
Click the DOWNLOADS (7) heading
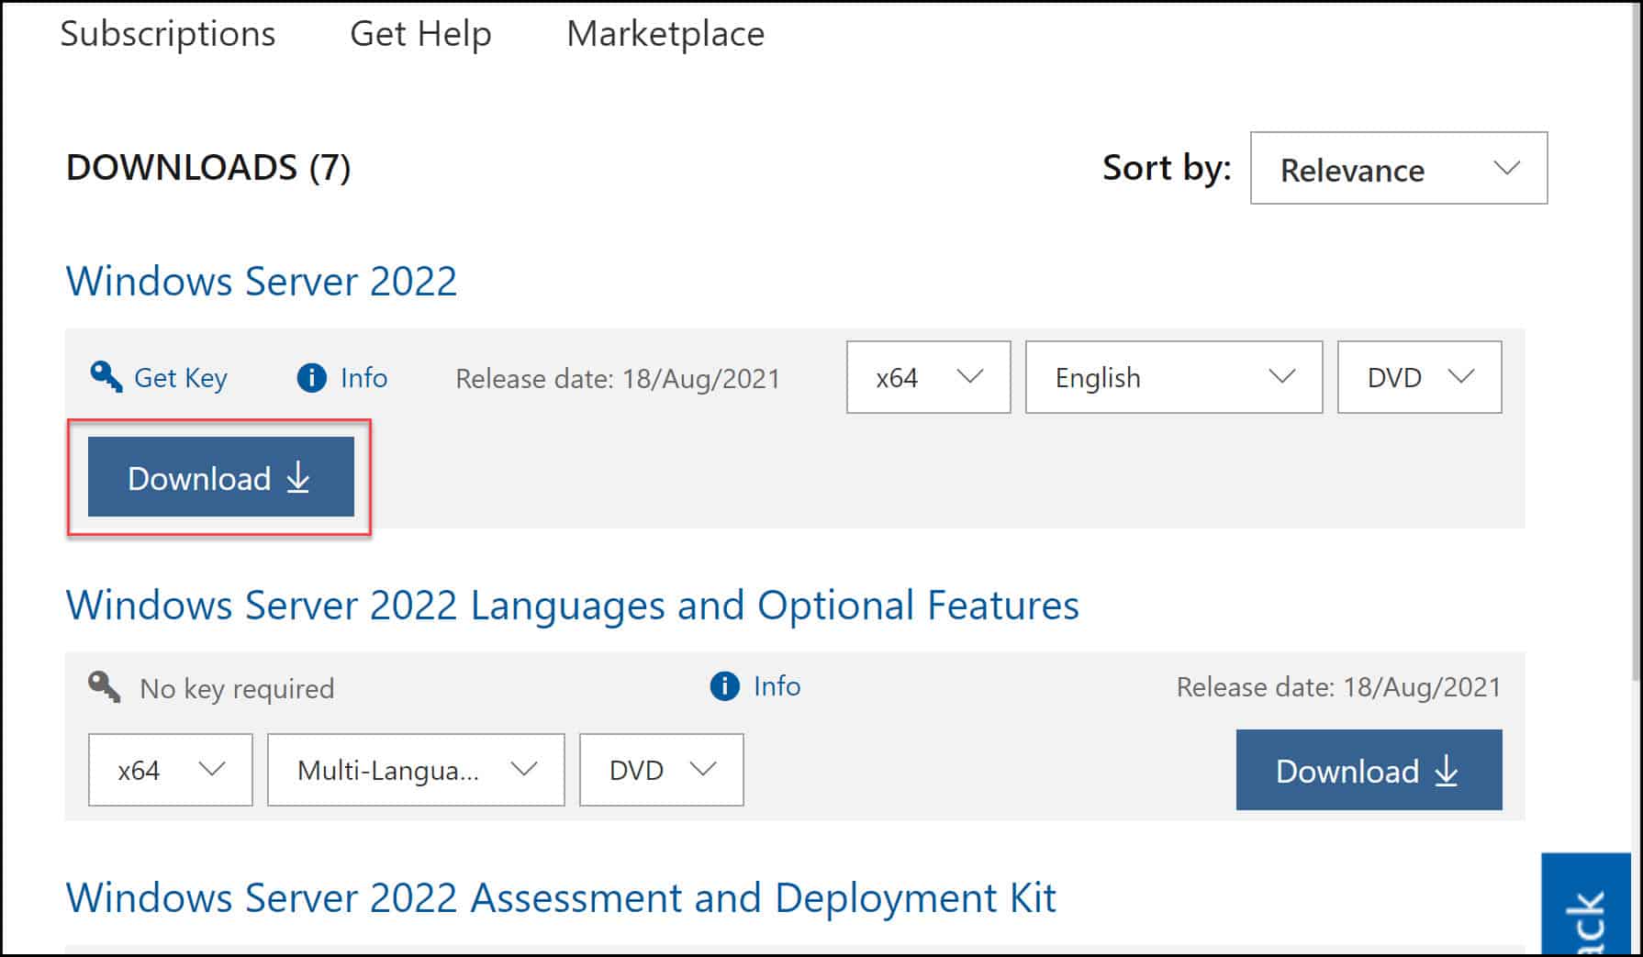(208, 168)
